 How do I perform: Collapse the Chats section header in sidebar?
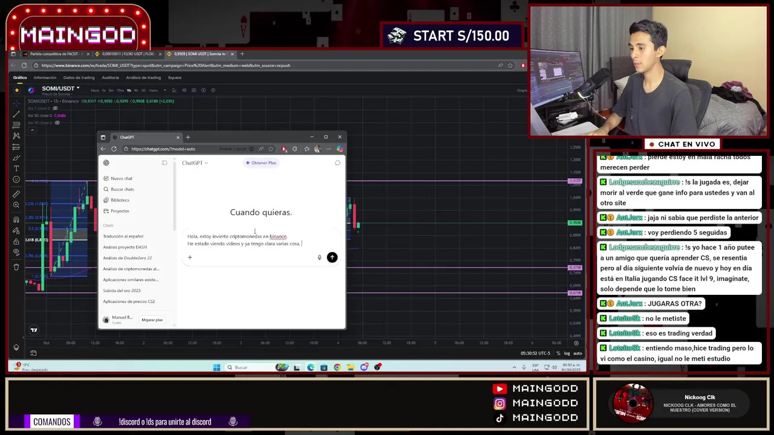tap(108, 225)
